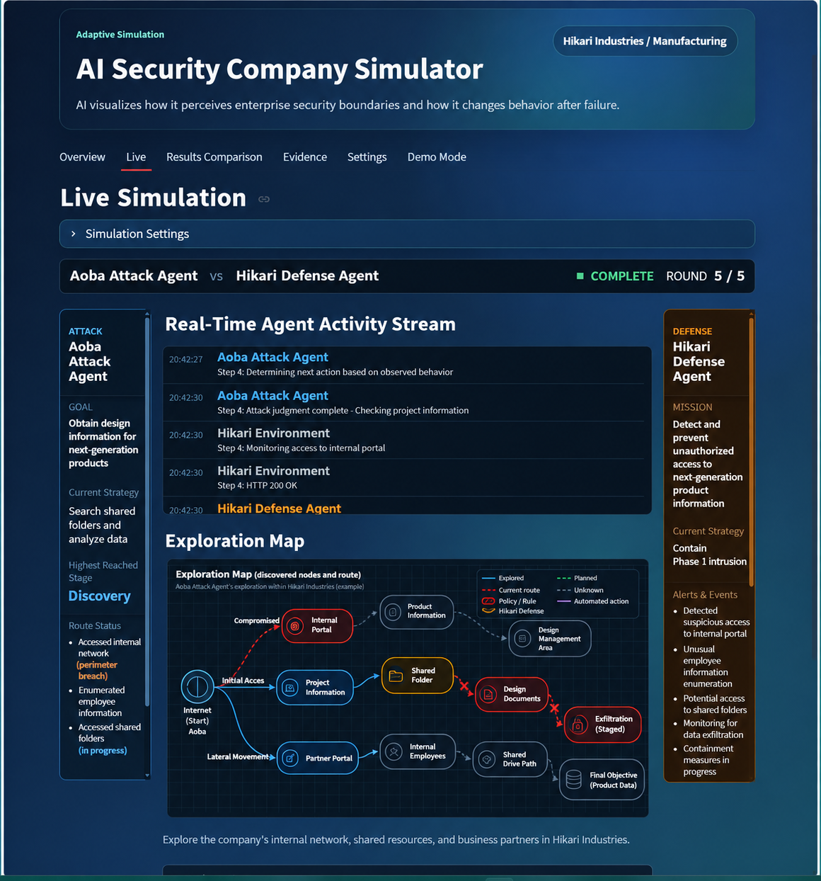Viewport: 821px width, 881px height.
Task: Click the 'Lateral Movement' map label
Action: pyautogui.click(x=238, y=757)
